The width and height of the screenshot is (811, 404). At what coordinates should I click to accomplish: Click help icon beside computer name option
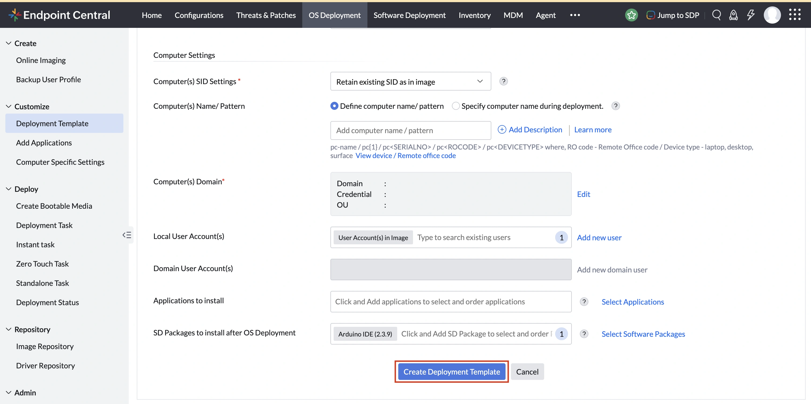pyautogui.click(x=615, y=106)
